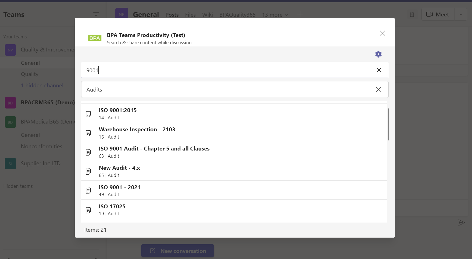The image size is (472, 259).
Task: Collapse the Your teams section
Action: click(15, 37)
